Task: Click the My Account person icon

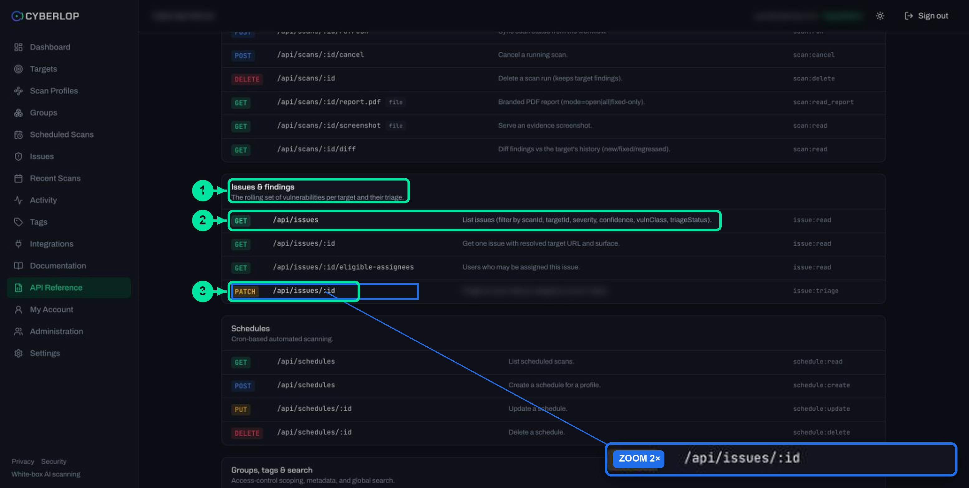Action: click(x=18, y=310)
